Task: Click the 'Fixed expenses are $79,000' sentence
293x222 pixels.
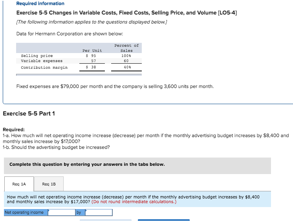Action: [x=115, y=86]
